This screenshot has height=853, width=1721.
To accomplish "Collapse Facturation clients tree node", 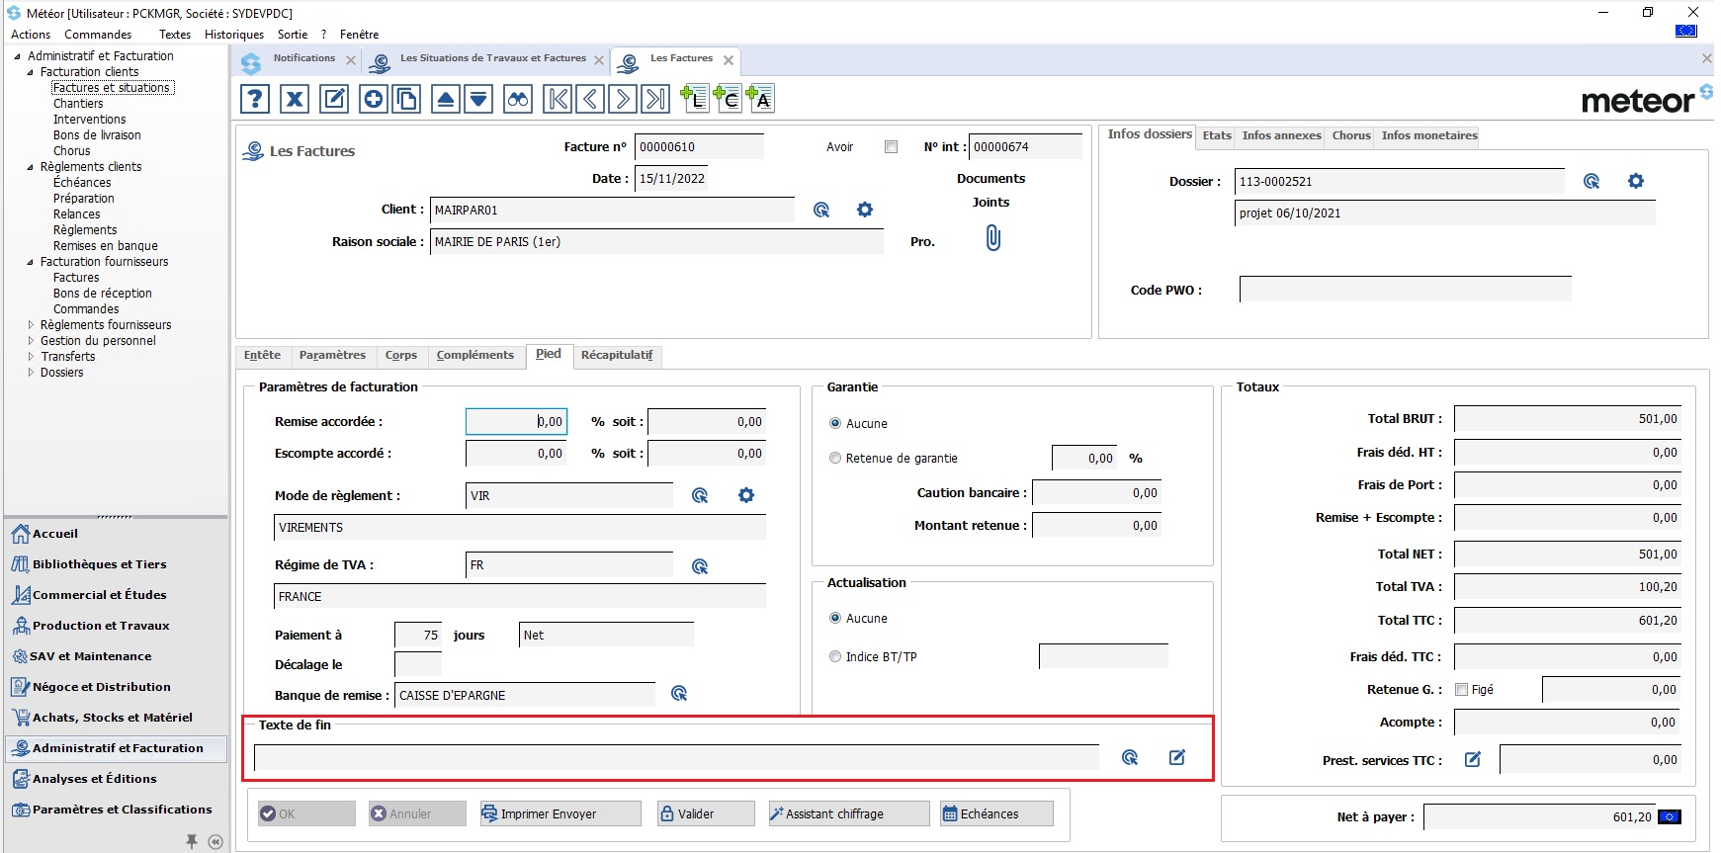I will (x=30, y=72).
